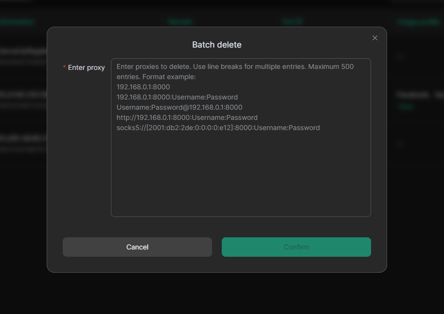Focus the Enter proxy text area
This screenshot has width=444, height=314.
[x=241, y=170]
